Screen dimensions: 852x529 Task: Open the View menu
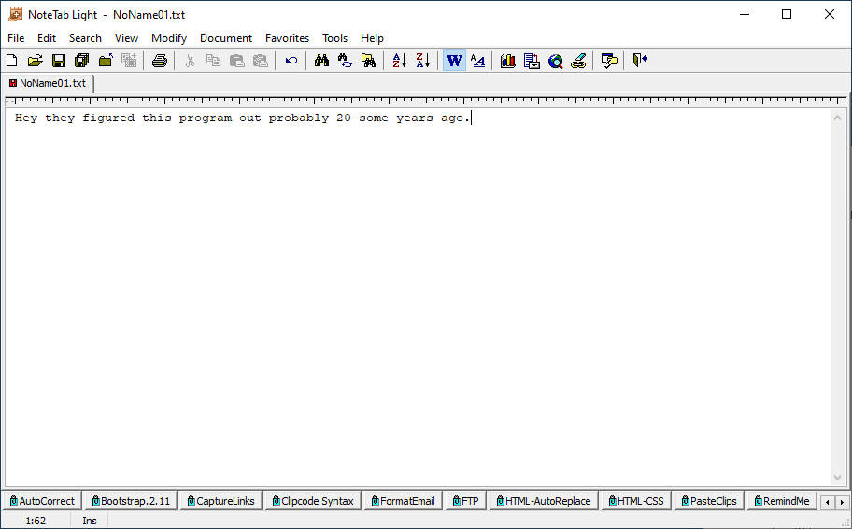pos(126,38)
